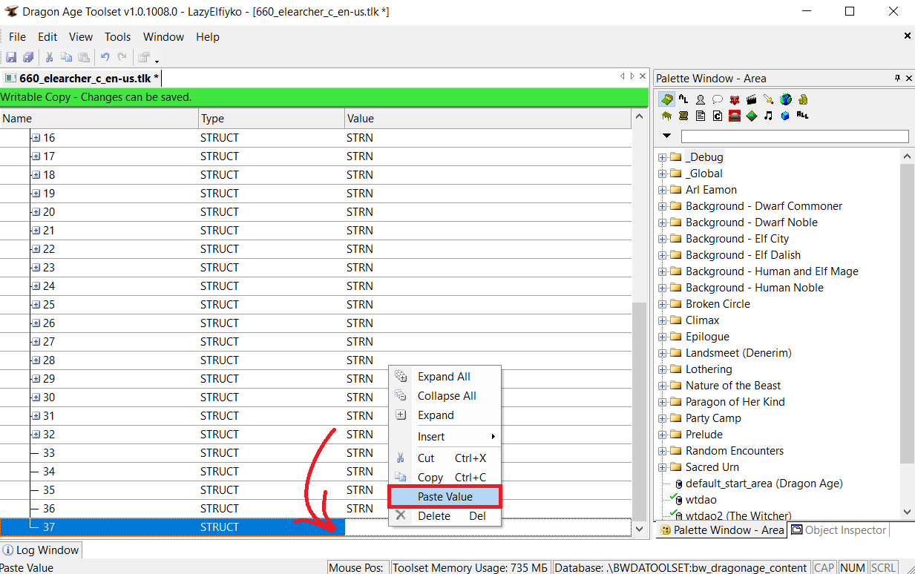The image size is (915, 574).
Task: Click the Copy toolbar icon
Action: [x=66, y=57]
